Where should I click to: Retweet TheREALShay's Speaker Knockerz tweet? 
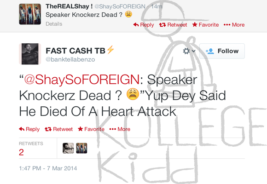coord(173,25)
